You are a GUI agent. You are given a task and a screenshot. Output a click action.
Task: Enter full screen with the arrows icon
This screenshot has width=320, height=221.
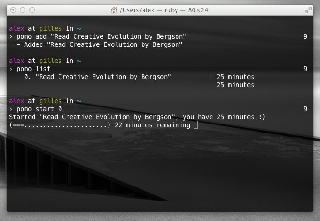[x=308, y=9]
